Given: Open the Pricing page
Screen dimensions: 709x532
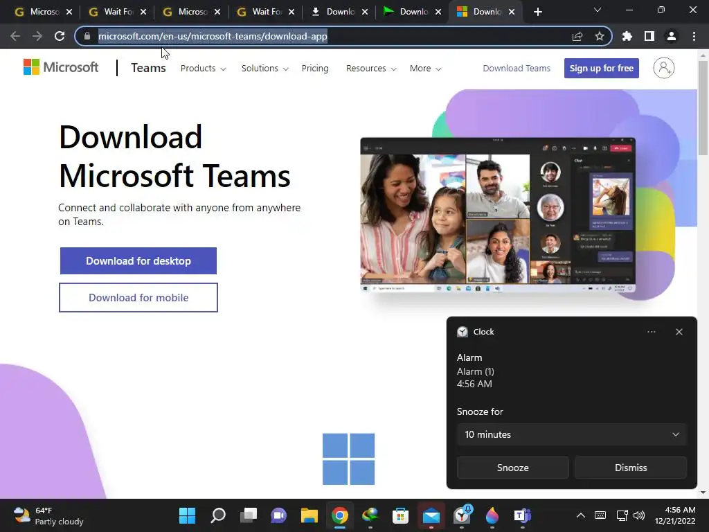Looking at the screenshot, I should (x=315, y=69).
